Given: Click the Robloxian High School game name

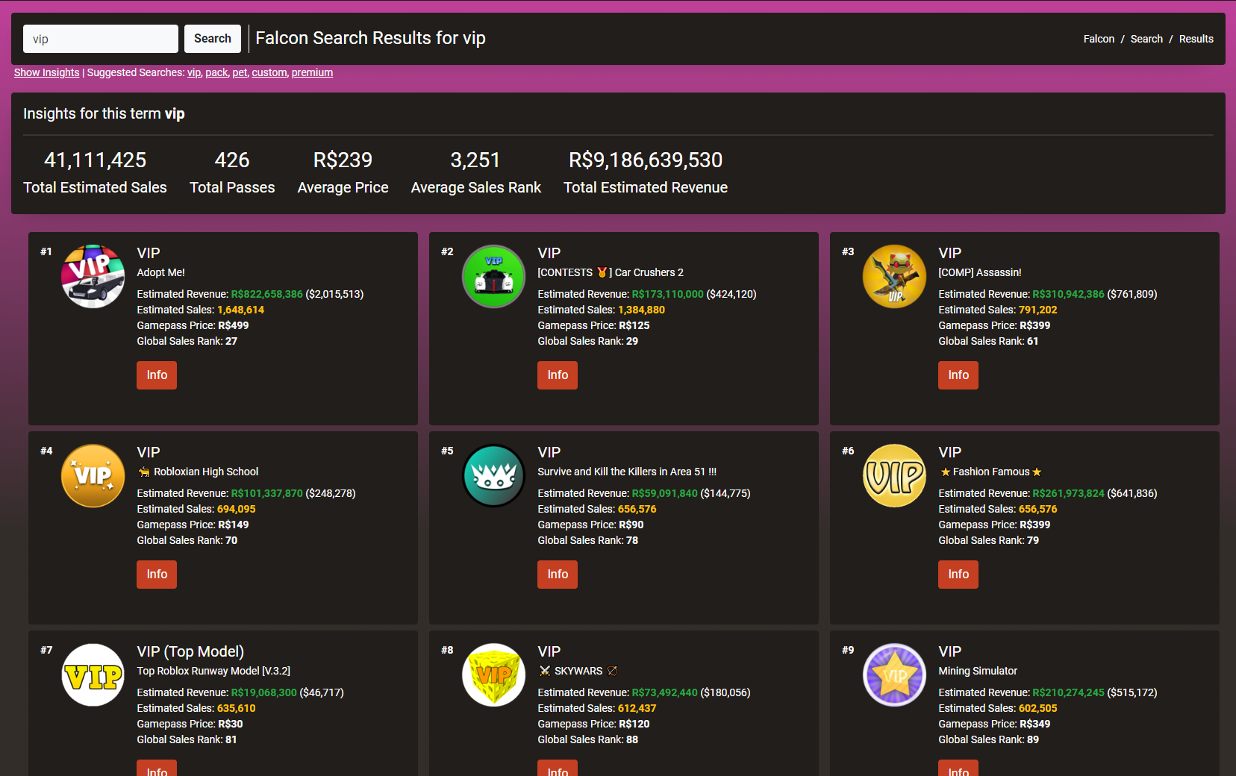Looking at the screenshot, I should pyautogui.click(x=198, y=472).
